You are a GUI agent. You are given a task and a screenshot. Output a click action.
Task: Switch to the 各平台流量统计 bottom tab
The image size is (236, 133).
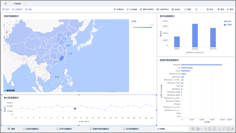point(64,129)
